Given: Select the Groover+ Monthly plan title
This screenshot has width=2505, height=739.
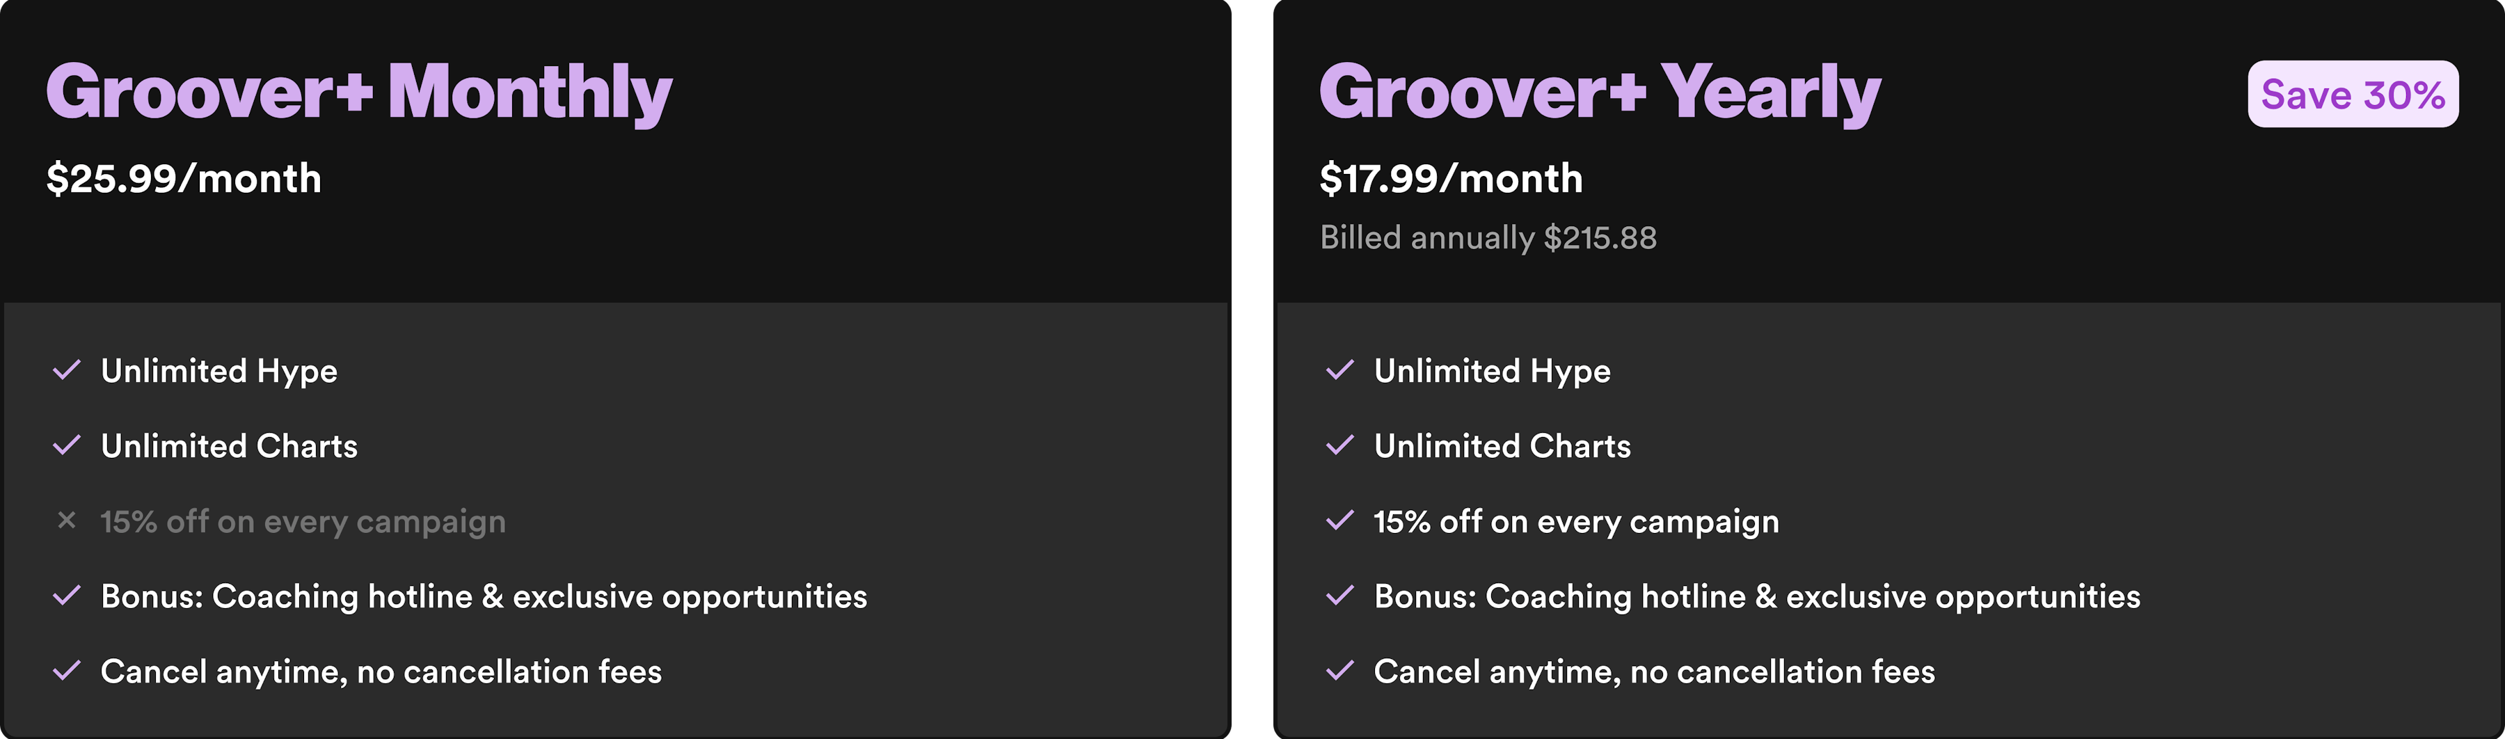Looking at the screenshot, I should coord(359,93).
